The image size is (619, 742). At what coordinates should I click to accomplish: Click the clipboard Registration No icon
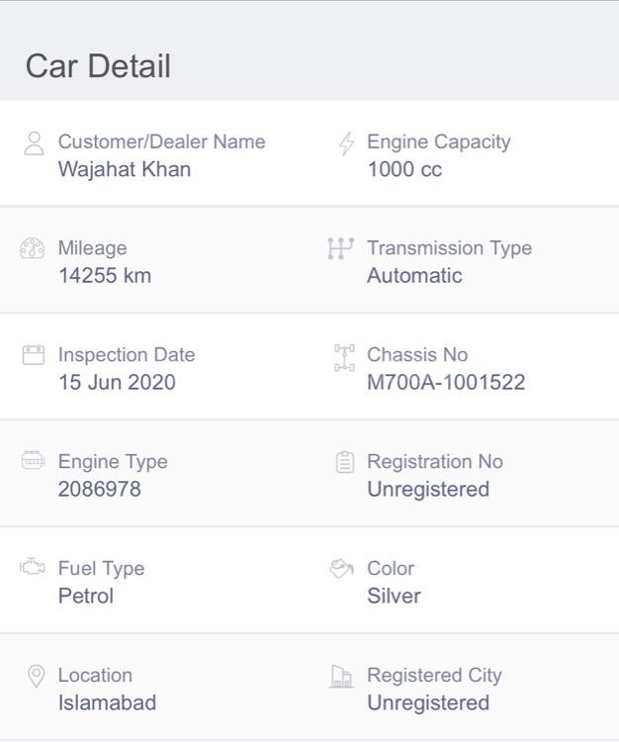344,462
